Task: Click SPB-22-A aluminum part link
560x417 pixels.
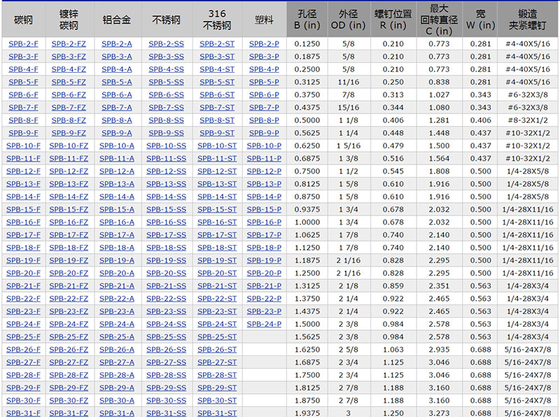Action: [116, 299]
